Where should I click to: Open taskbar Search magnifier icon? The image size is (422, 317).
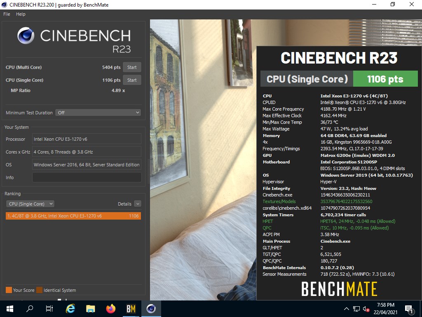30,309
